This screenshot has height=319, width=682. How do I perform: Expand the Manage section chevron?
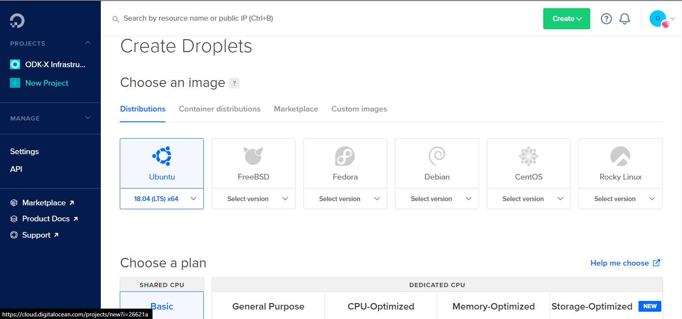point(88,118)
